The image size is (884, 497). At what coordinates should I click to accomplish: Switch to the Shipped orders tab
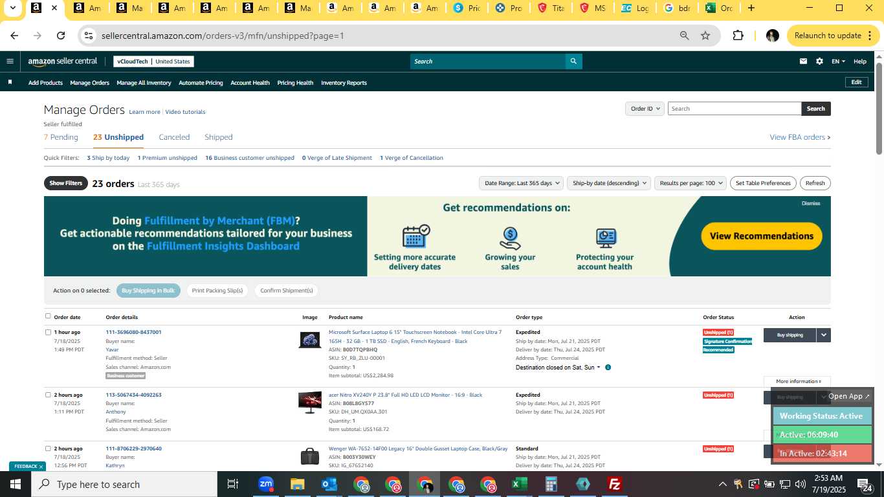(218, 137)
